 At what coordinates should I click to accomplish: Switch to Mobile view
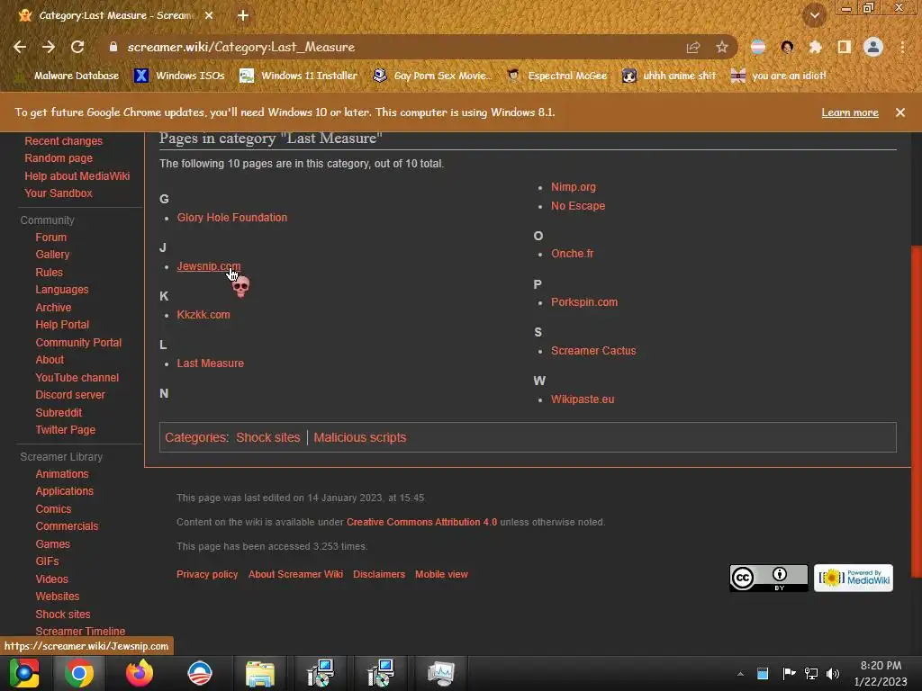441,575
